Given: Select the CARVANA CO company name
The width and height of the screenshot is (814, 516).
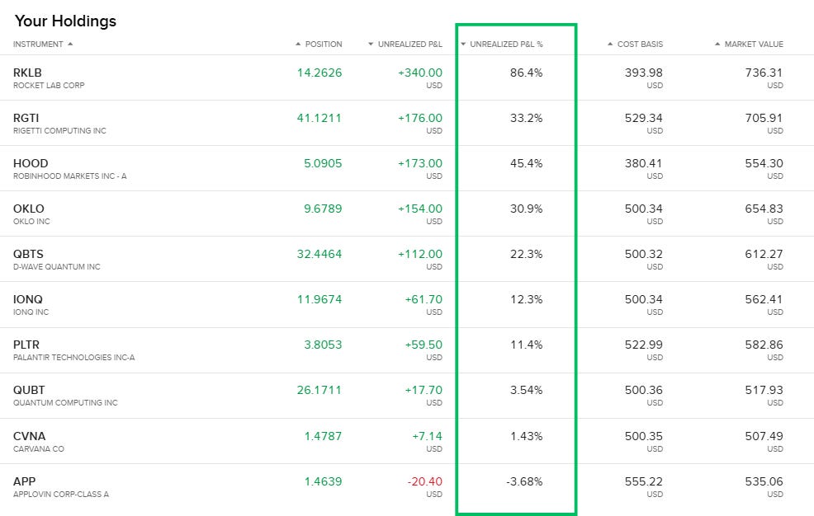Looking at the screenshot, I should tap(39, 448).
